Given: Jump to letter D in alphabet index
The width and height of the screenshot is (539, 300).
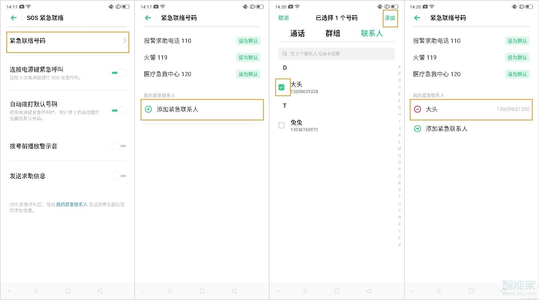Looking at the screenshot, I should point(400,87).
